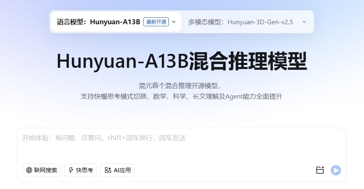Viewport: 364px width, 189px height.
Task: Click the grid icon in AI应用
Action: (108, 170)
